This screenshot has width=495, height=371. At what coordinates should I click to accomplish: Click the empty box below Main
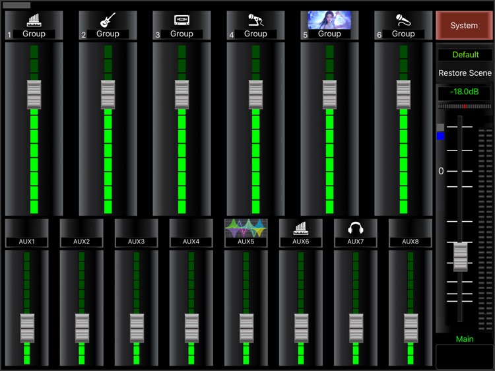pyautogui.click(x=464, y=356)
